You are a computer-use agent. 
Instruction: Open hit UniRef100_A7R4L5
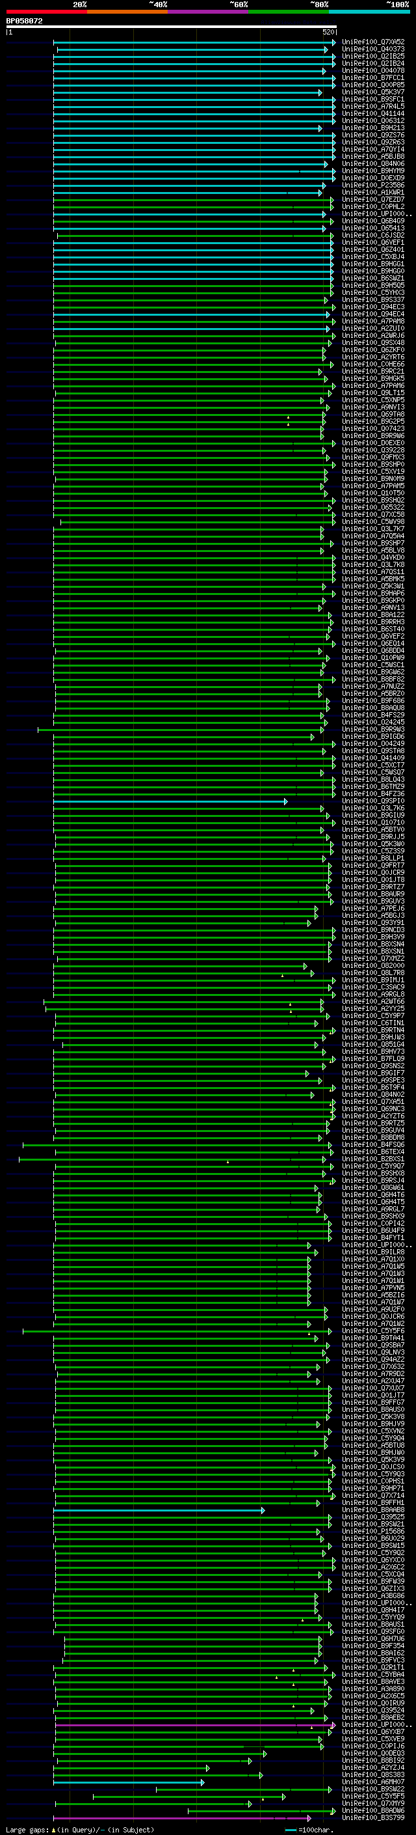point(373,106)
